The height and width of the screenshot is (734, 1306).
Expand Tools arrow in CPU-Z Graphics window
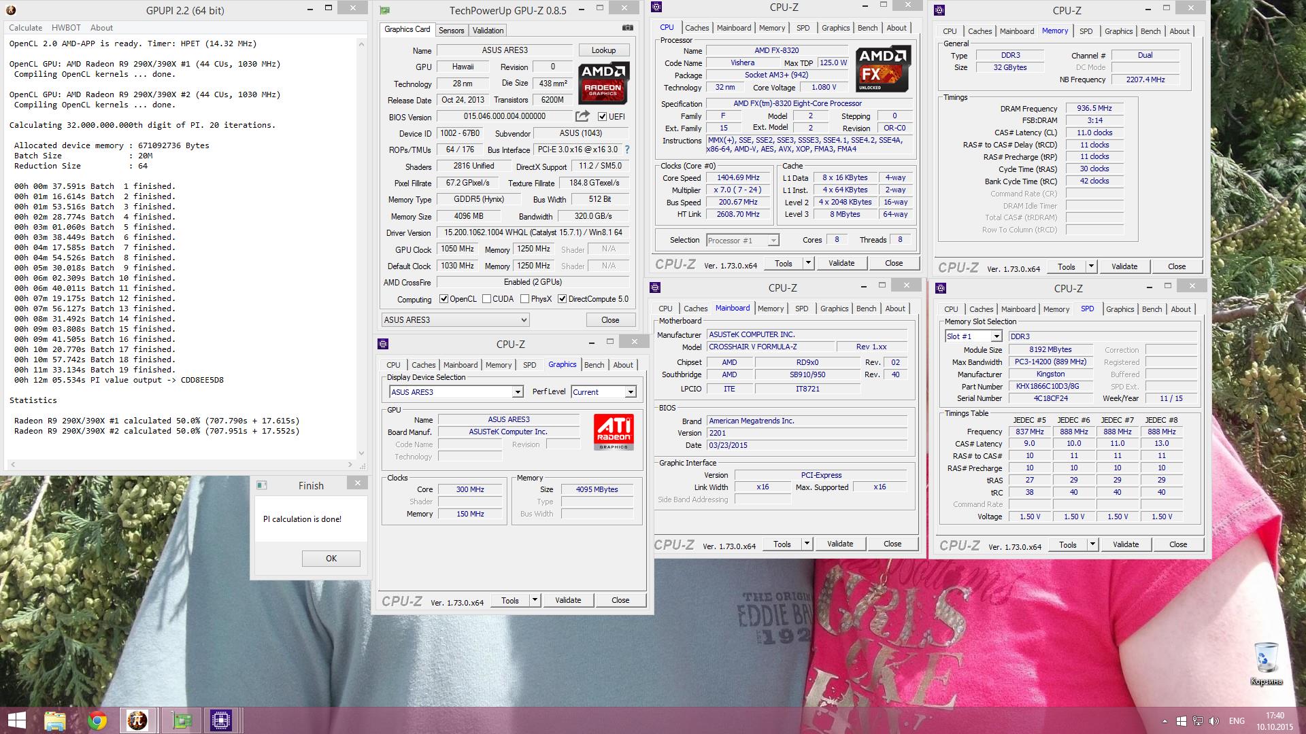pos(535,600)
